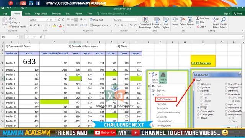Click Increase Font Size icon
This screenshot has height=138, width=245.
[x=59, y=20]
